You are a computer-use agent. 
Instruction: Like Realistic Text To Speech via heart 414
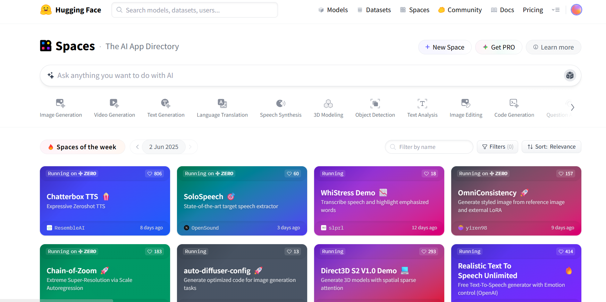(x=565, y=251)
